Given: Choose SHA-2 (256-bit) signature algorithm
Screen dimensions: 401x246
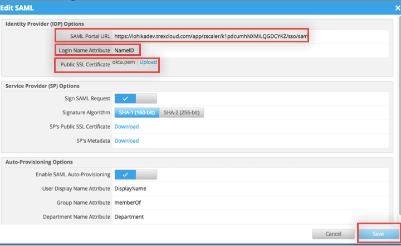Looking at the screenshot, I should [182, 112].
